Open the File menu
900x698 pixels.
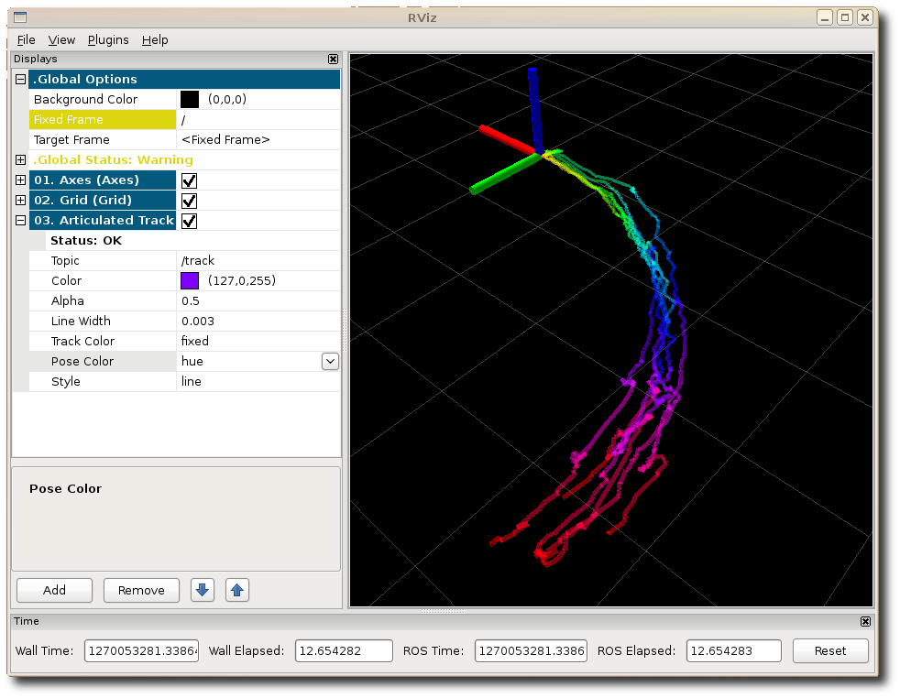(x=26, y=40)
